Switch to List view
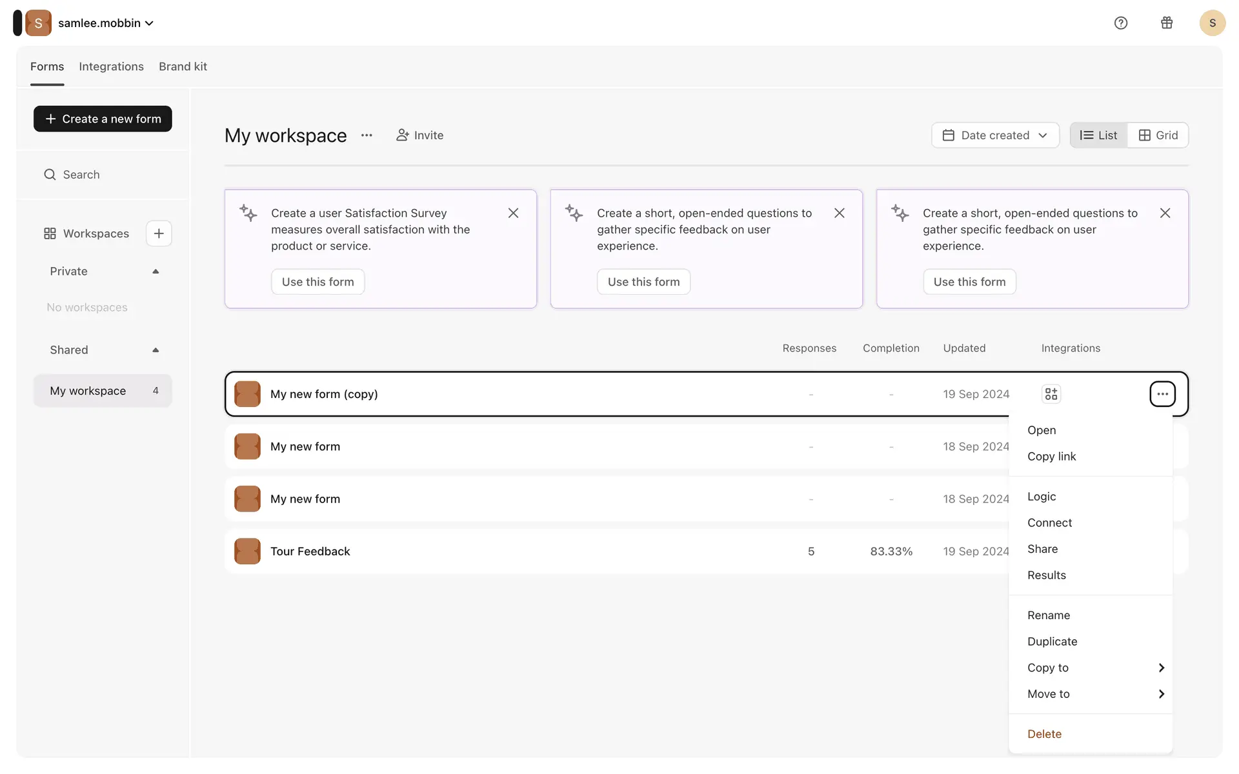 (1098, 135)
